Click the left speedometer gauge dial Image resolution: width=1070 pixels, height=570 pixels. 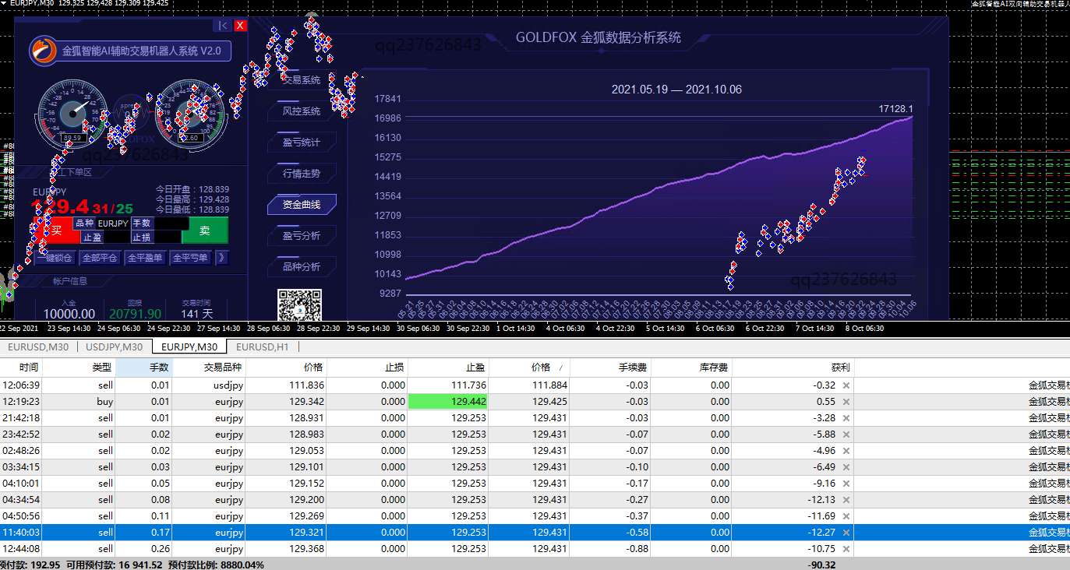(72, 114)
